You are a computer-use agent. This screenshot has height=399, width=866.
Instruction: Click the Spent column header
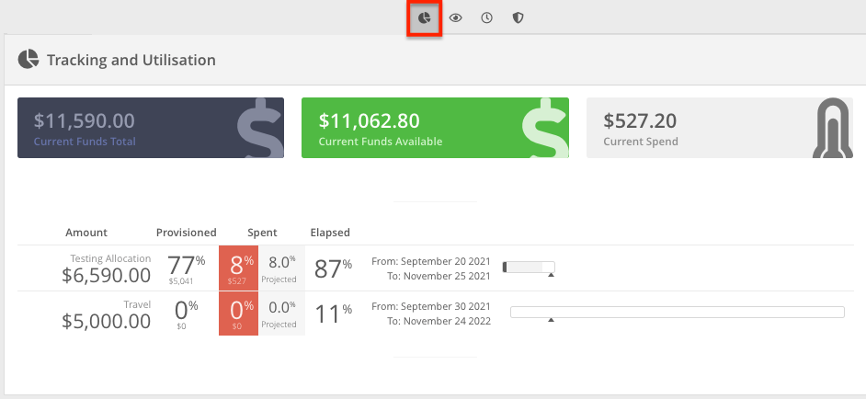[262, 233]
